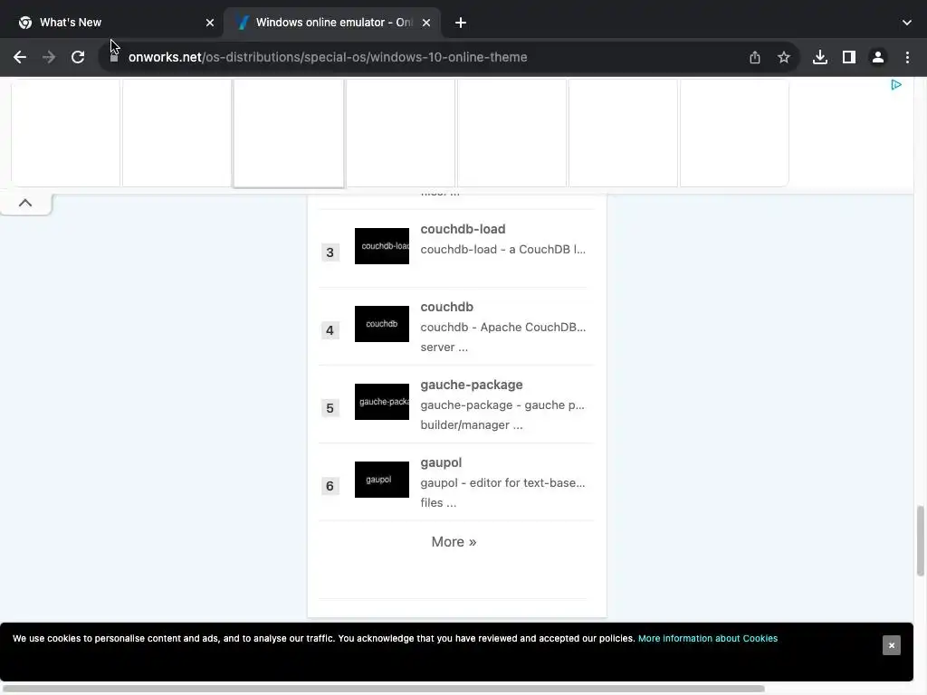Open the gauche-package title link
This screenshot has height=695, width=927.
472,385
